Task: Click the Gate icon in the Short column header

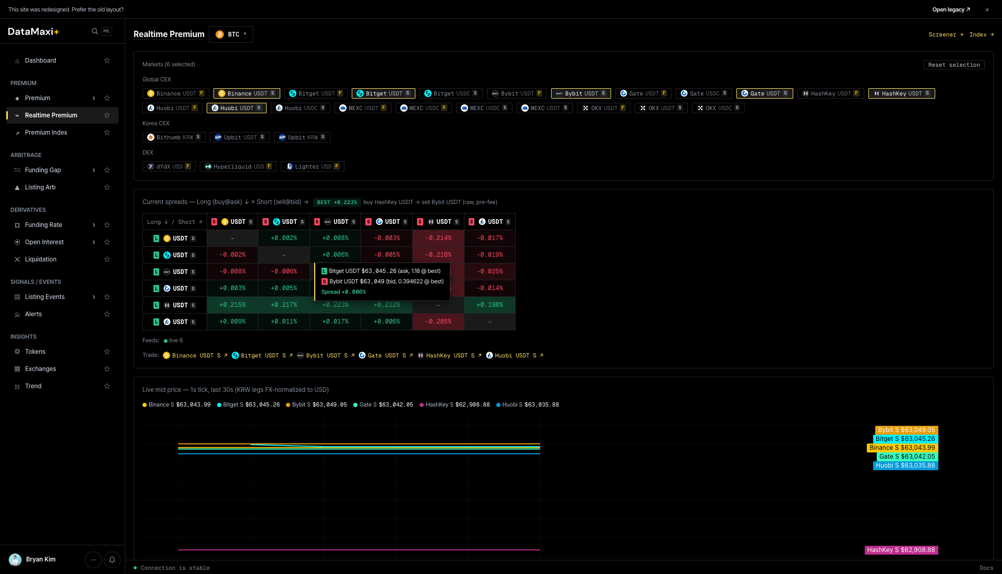Action: tap(379, 222)
